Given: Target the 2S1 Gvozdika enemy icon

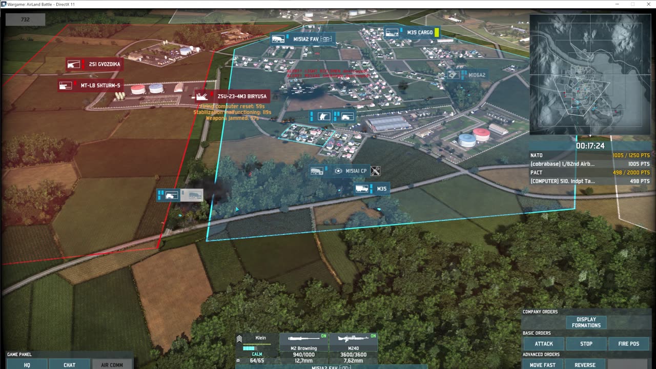Looking at the screenshot, I should (x=74, y=65).
